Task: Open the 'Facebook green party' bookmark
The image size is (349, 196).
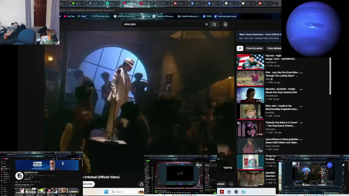Action: (x=225, y=16)
